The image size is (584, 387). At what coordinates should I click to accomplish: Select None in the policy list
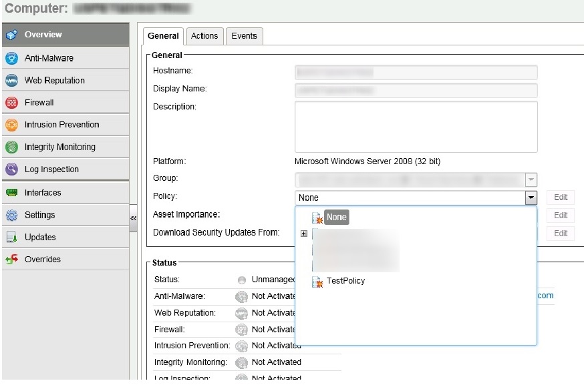336,218
